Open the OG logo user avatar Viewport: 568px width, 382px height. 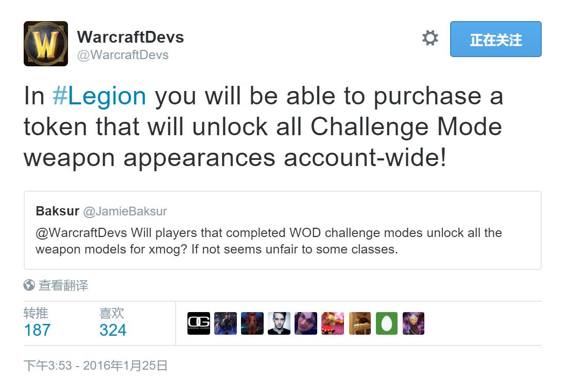[198, 323]
